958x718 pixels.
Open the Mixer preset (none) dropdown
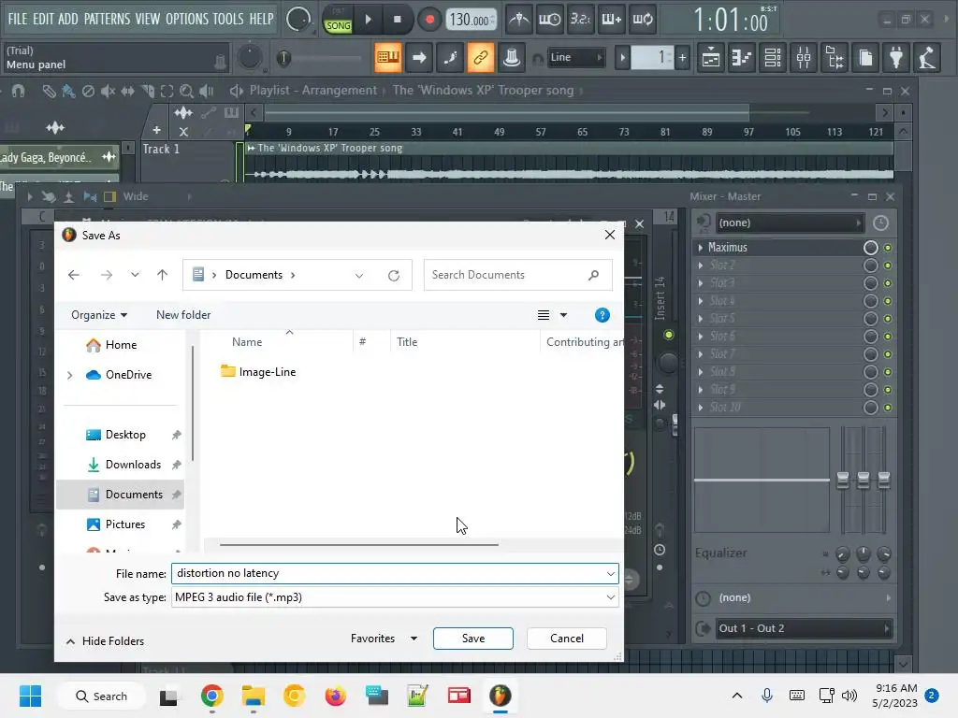[x=790, y=223]
